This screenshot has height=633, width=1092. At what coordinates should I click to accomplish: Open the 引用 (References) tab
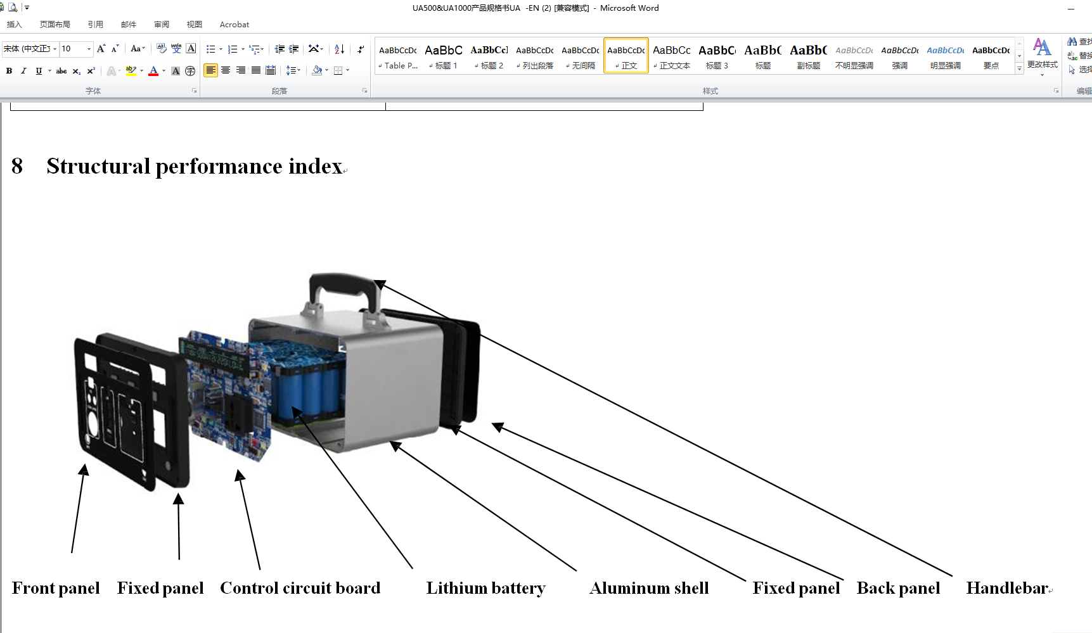point(96,24)
